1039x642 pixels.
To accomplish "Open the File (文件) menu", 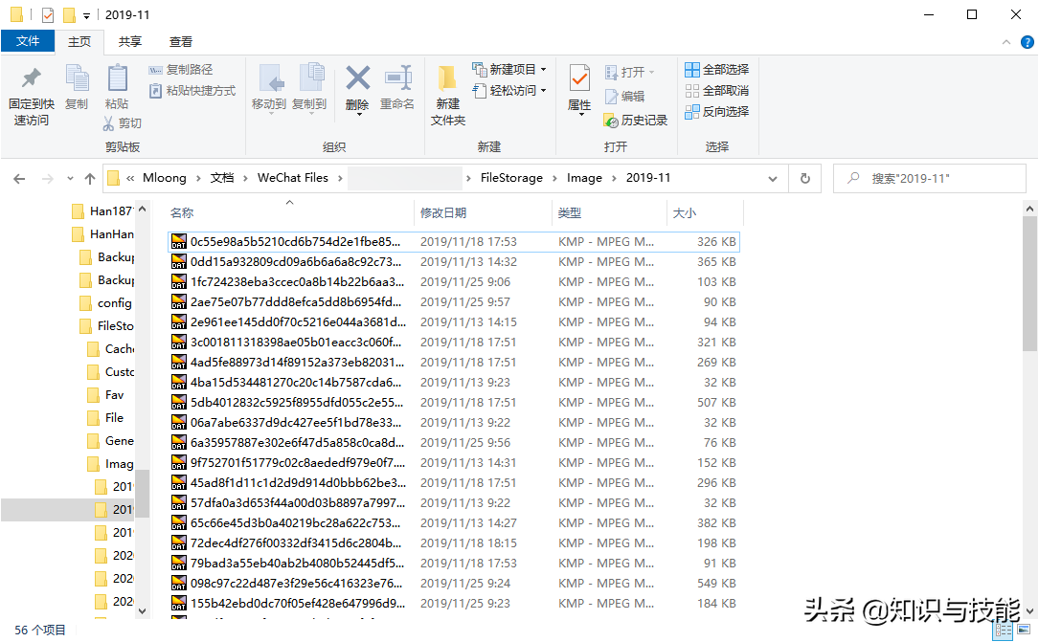I will coord(28,41).
